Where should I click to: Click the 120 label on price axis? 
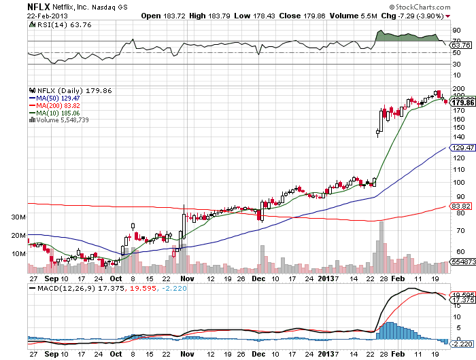459,158
